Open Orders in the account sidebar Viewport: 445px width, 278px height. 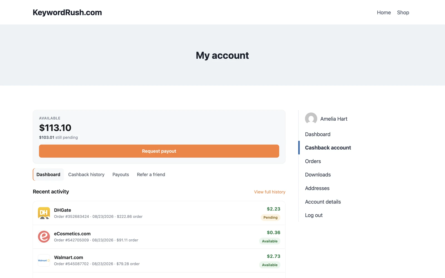click(x=313, y=161)
